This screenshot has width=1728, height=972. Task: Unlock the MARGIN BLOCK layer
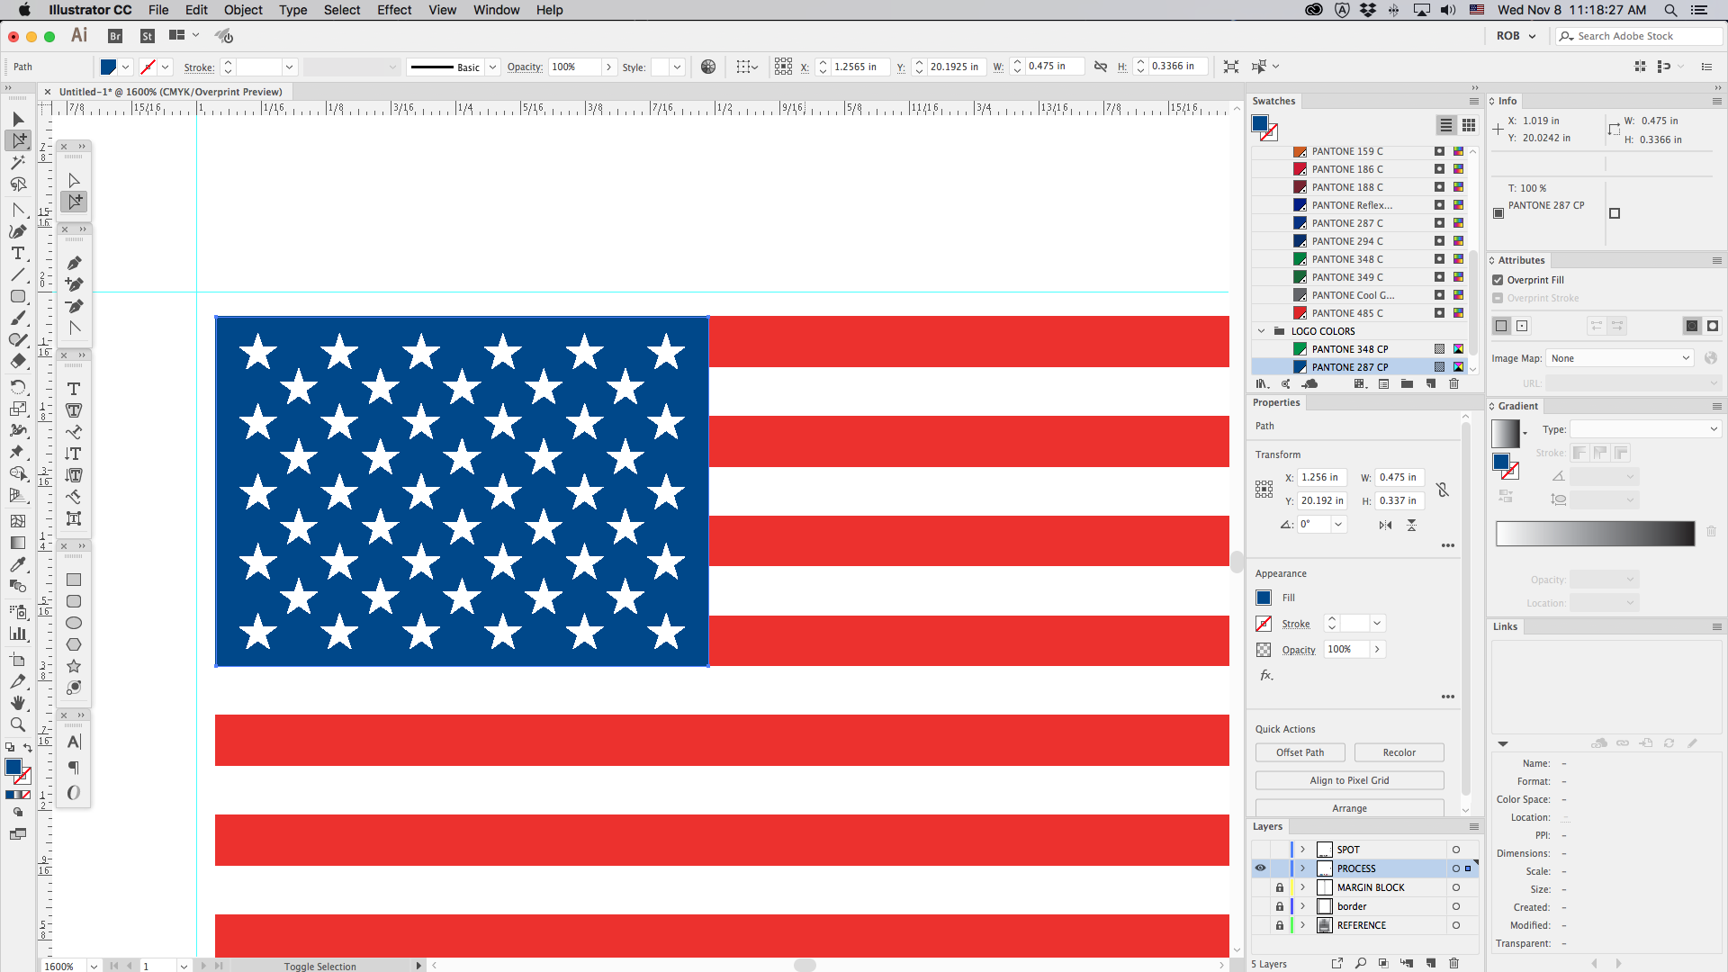coord(1279,887)
